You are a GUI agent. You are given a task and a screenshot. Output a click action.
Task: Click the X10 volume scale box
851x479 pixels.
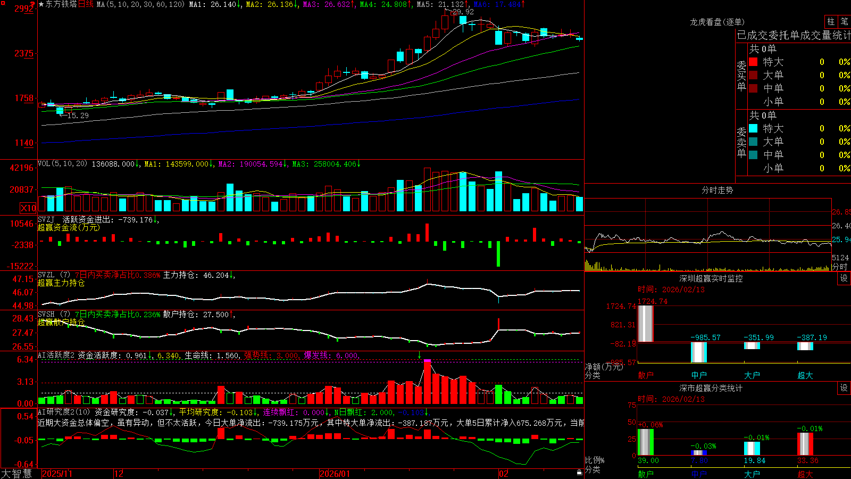tap(28, 208)
